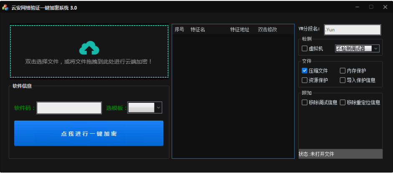Click the app logo in title bar
The width and height of the screenshot is (393, 173).
tap(5, 8)
